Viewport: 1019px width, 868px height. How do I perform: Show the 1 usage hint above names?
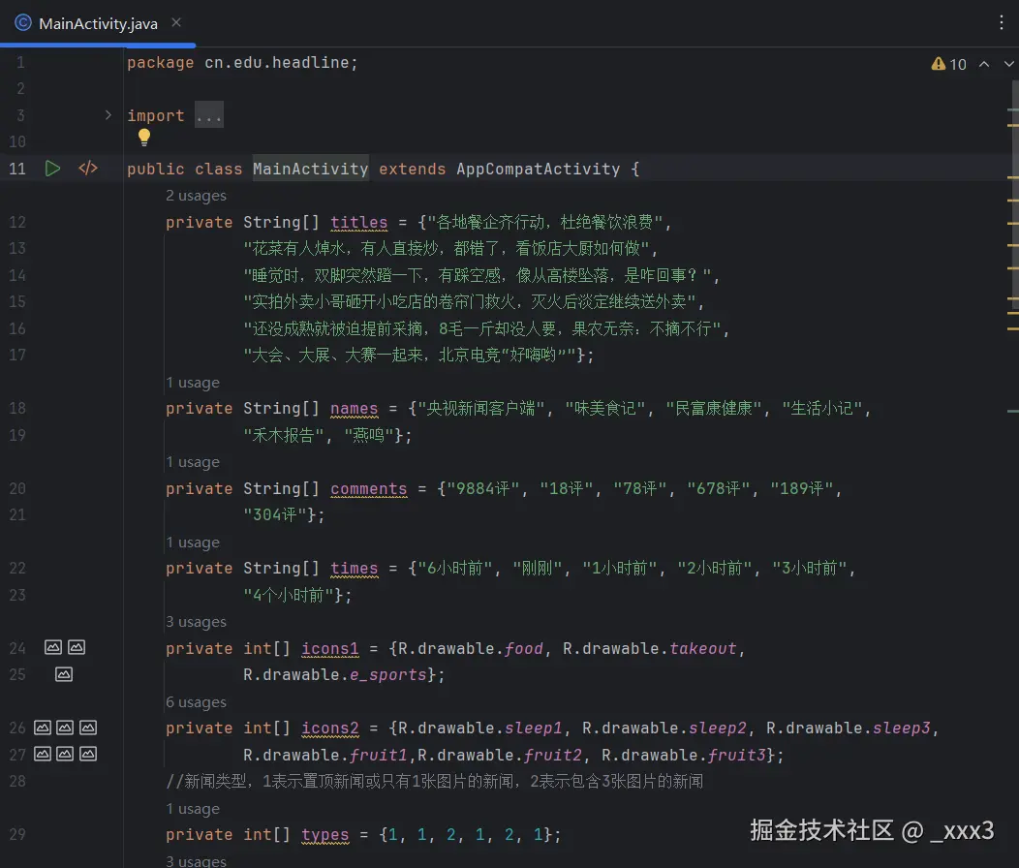pos(193,383)
